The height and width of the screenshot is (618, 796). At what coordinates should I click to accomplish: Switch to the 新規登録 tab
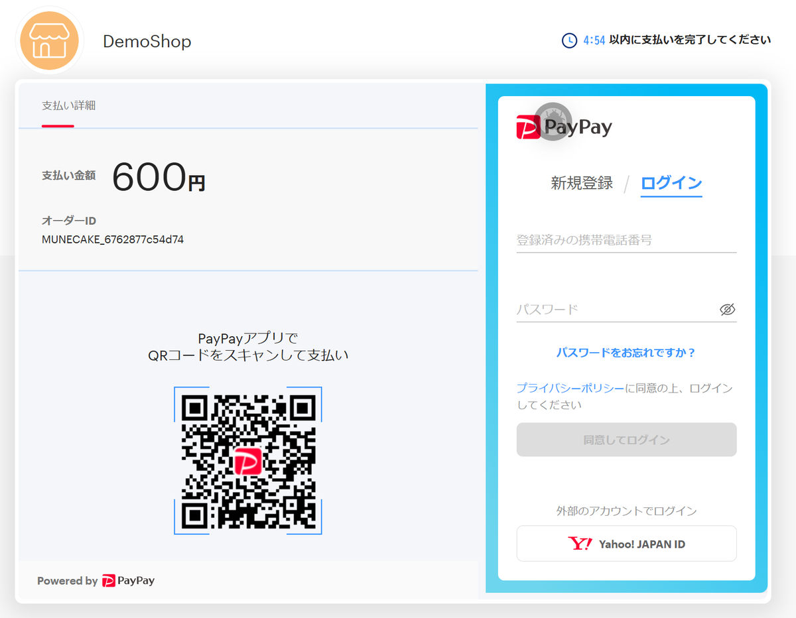[x=582, y=183]
